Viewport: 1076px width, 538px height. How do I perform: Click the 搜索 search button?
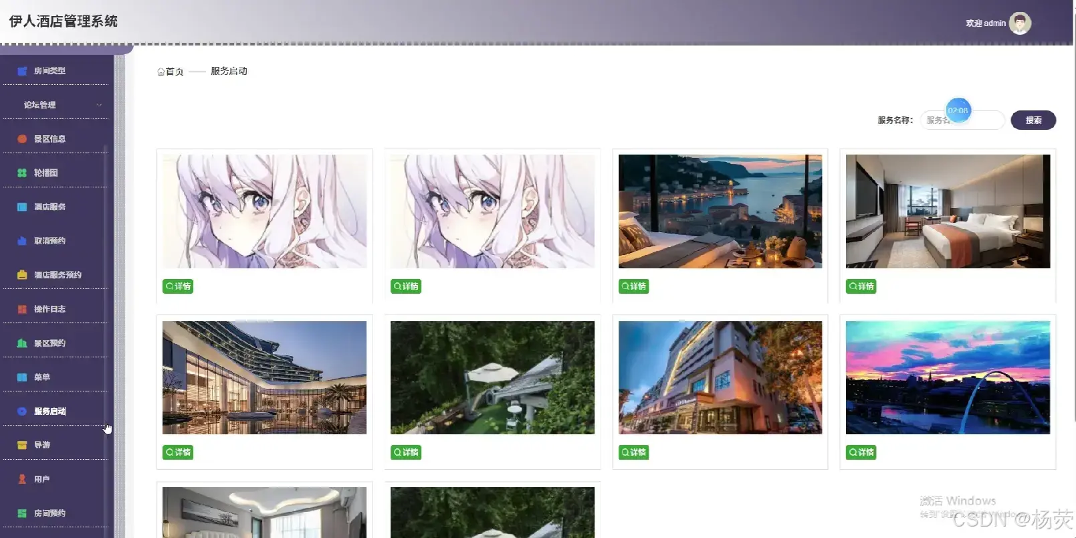[x=1033, y=120]
